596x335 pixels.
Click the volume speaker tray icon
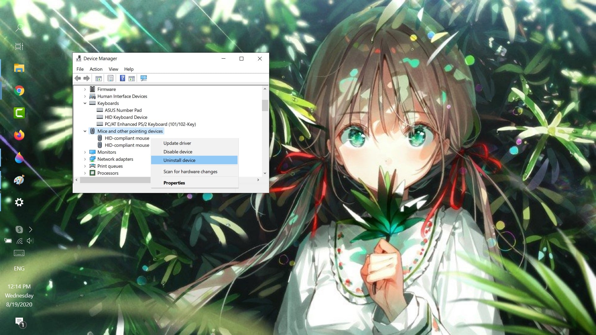point(30,241)
